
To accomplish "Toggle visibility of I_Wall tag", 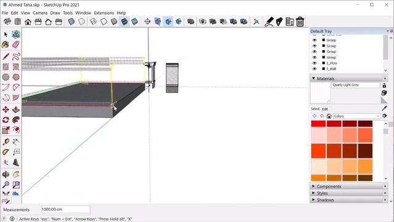I will (315, 68).
